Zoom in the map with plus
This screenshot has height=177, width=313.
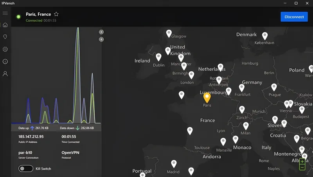302,161
